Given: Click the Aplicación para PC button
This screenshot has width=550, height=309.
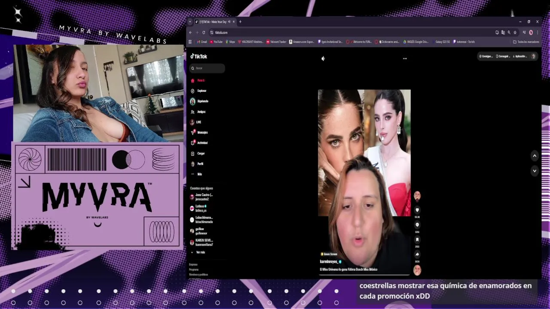Looking at the screenshot, I should (520, 56).
